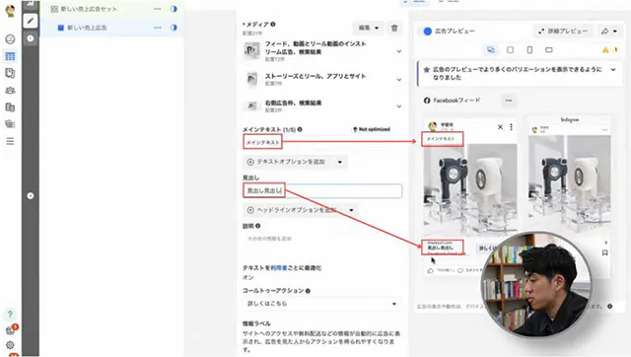
Task: Open more options for 新しい売上広告セット
Action: [x=158, y=9]
